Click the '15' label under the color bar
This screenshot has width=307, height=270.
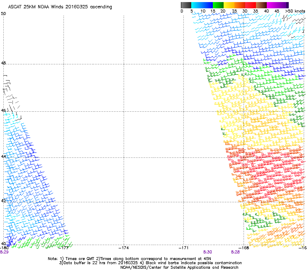pos(213,11)
